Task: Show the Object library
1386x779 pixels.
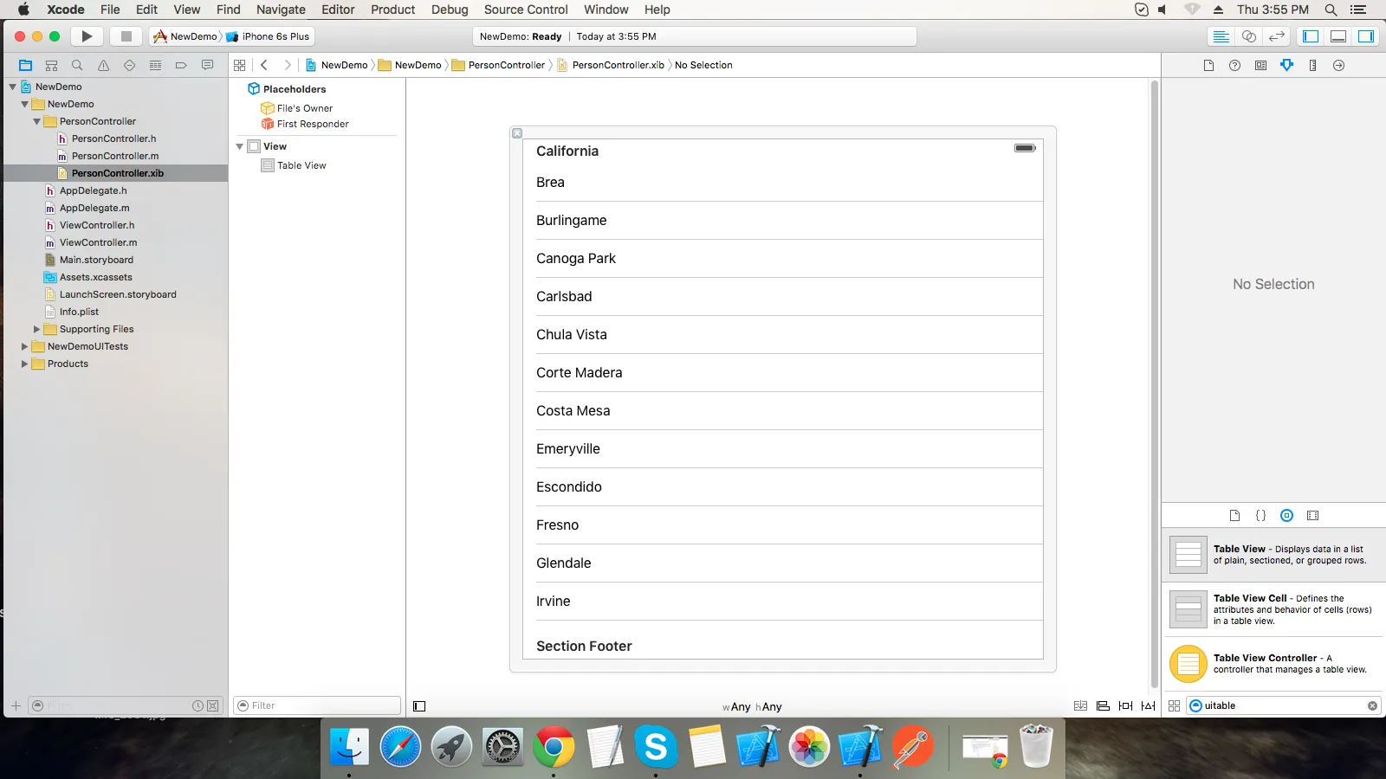Action: point(1286,515)
